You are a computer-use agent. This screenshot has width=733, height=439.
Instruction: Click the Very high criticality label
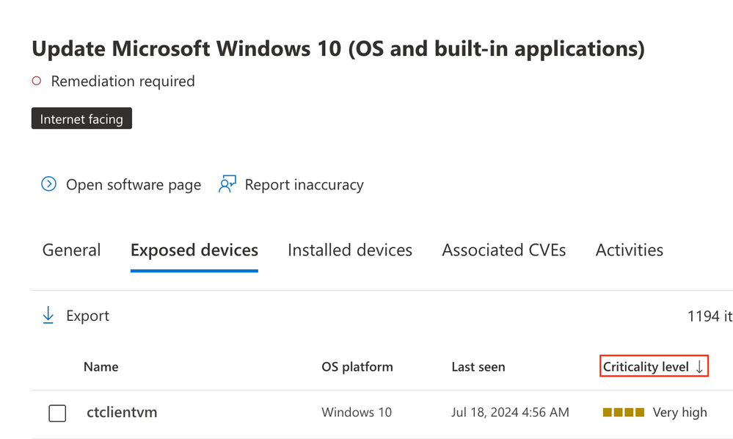click(679, 413)
